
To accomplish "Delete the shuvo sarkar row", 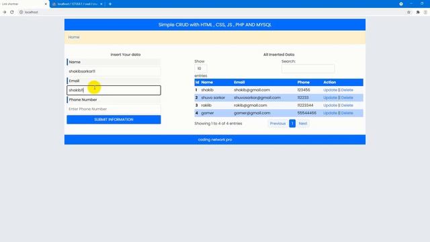I will (x=347, y=97).
